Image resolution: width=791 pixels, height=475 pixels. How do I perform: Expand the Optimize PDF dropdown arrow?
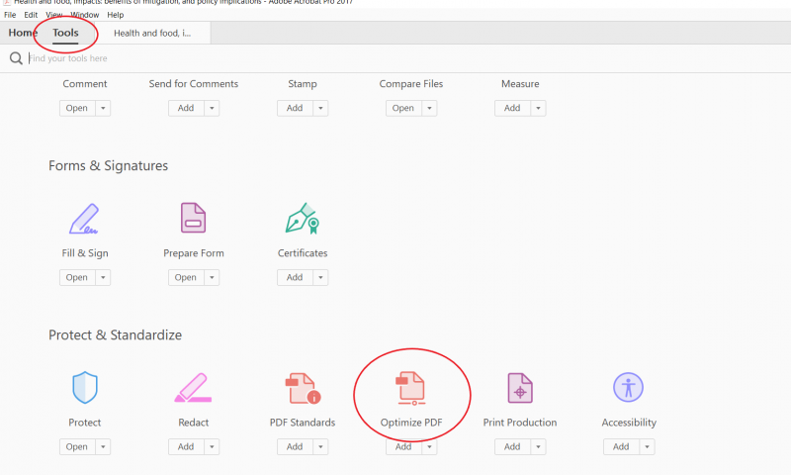pos(429,446)
